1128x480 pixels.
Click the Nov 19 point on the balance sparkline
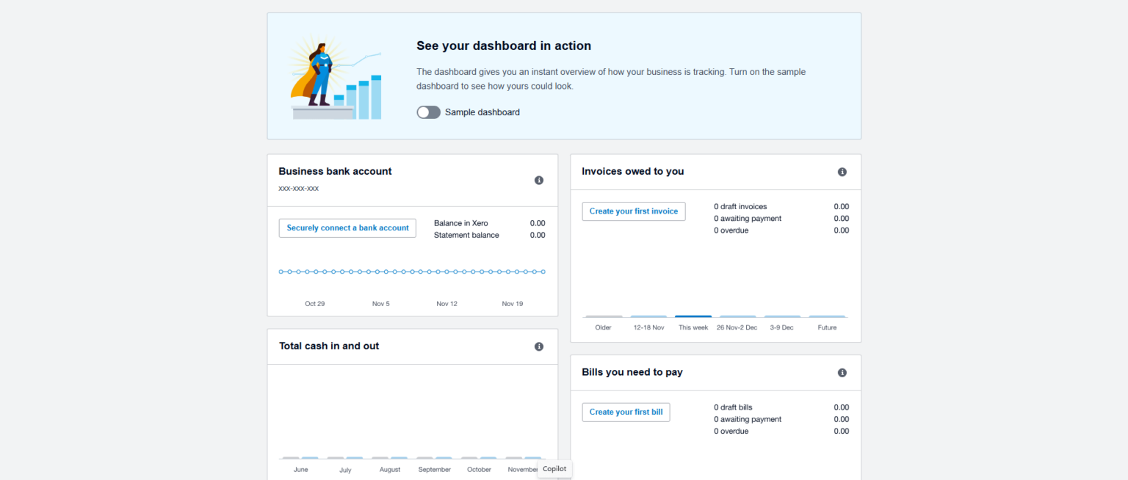click(512, 271)
